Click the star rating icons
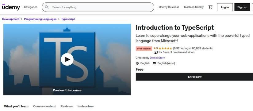The width and height of the screenshot is (253, 111). 165,48
